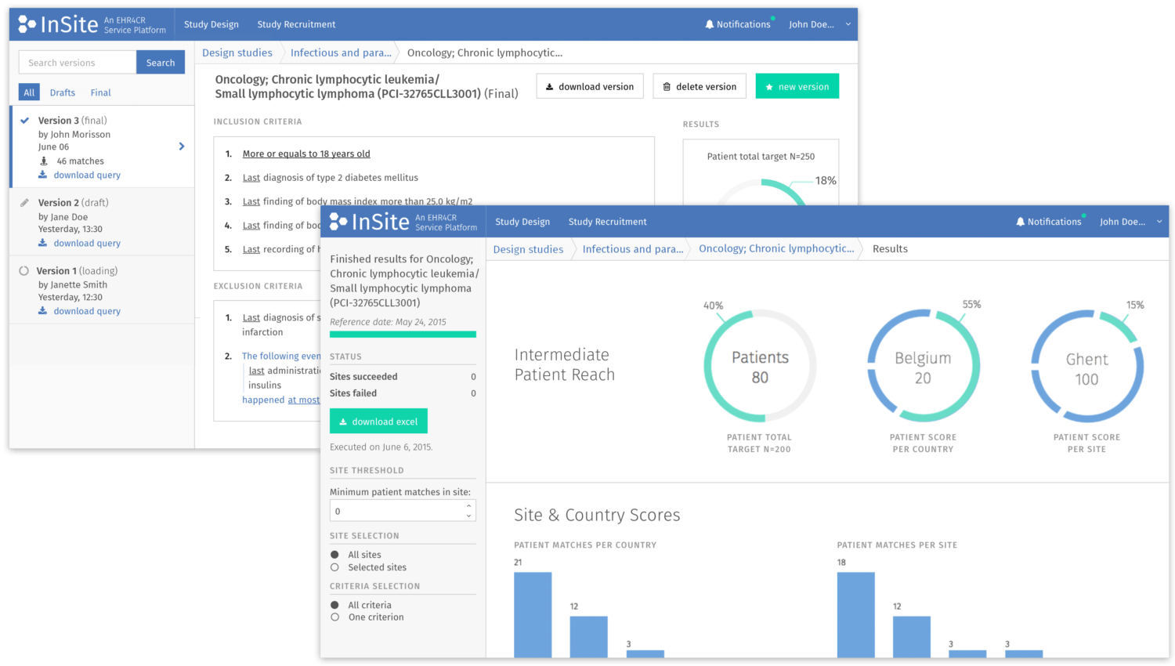Click Belgium 20 donut chart
This screenshot has height=666, width=1175.
(924, 366)
